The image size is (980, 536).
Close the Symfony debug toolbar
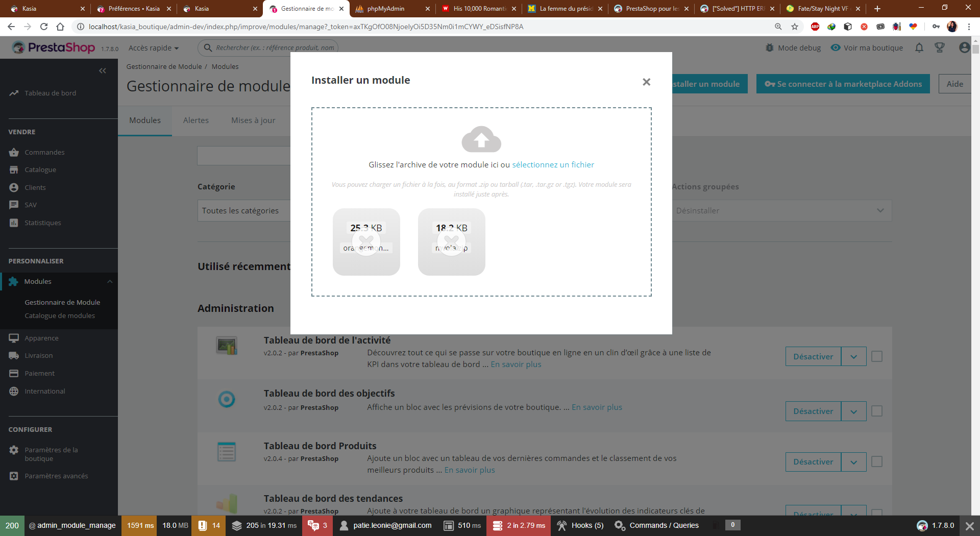pos(970,525)
